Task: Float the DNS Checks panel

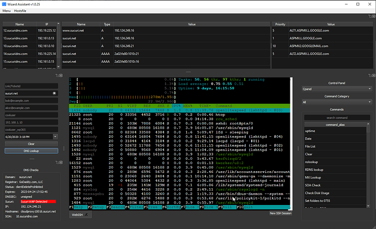Action: [57, 162]
